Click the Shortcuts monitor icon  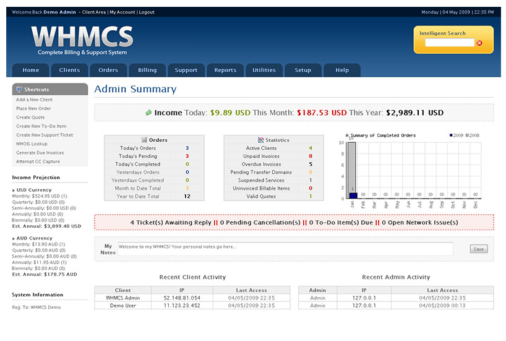[x=19, y=90]
